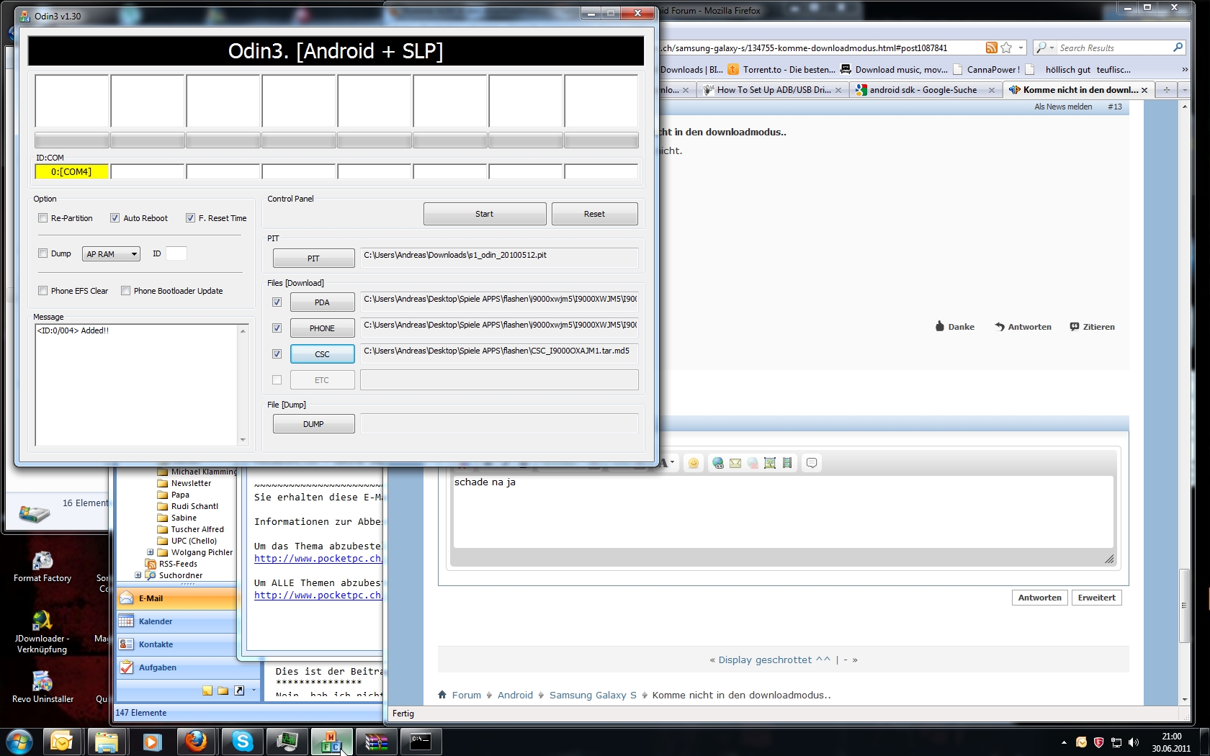Open the AP RAM dump dropdown
This screenshot has width=1210, height=756.
pyautogui.click(x=111, y=254)
